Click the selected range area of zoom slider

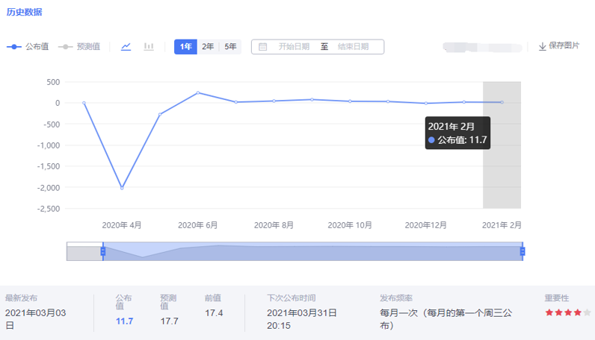[312, 251]
